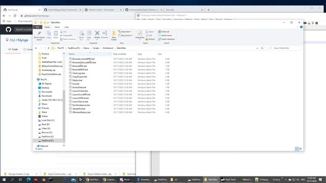Select SetupMod.bat file

click(x=79, y=109)
